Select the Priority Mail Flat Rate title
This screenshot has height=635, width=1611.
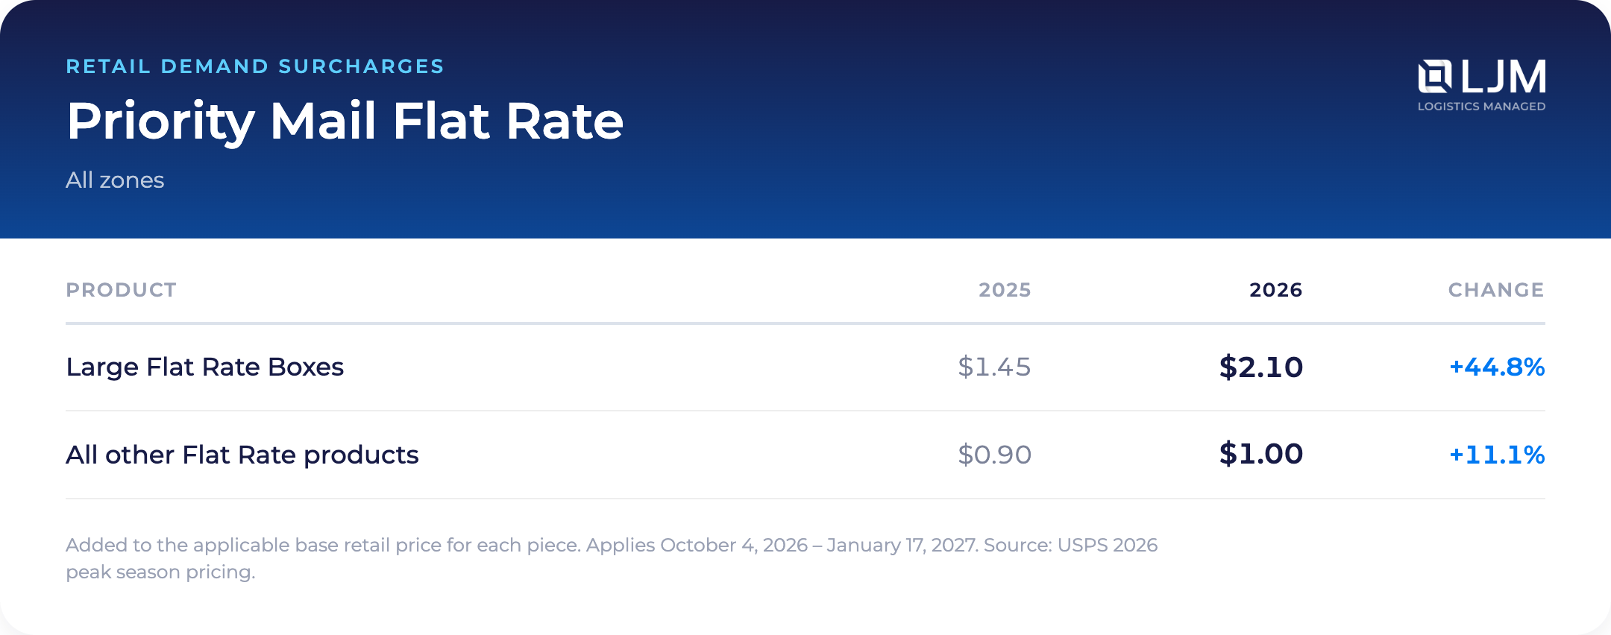345,121
